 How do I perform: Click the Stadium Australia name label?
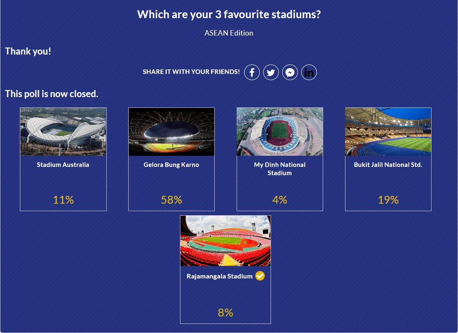[x=63, y=165]
